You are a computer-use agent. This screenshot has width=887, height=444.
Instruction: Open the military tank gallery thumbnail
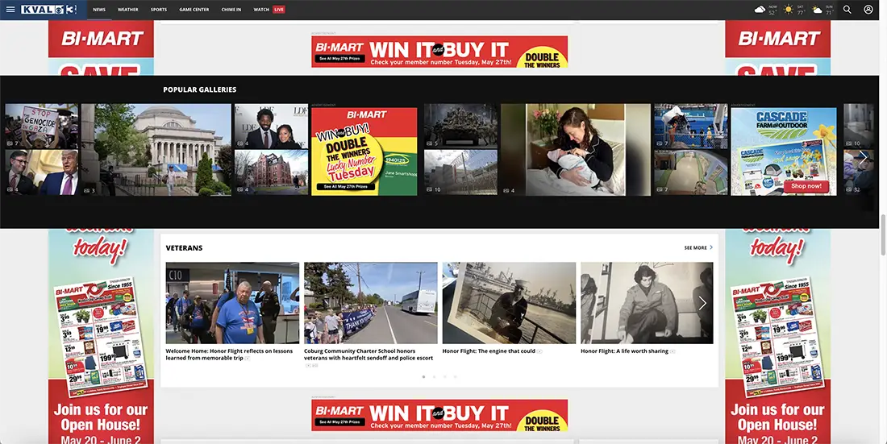pyautogui.click(x=460, y=126)
